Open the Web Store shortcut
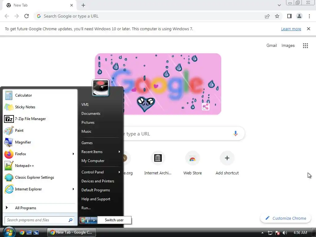Viewport: 316px width, 237px height. [193, 164]
